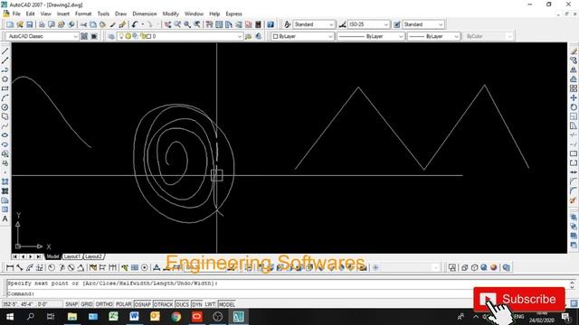Toggle GRID display in status bar
Screen dimensions: 579x325
tap(87, 304)
